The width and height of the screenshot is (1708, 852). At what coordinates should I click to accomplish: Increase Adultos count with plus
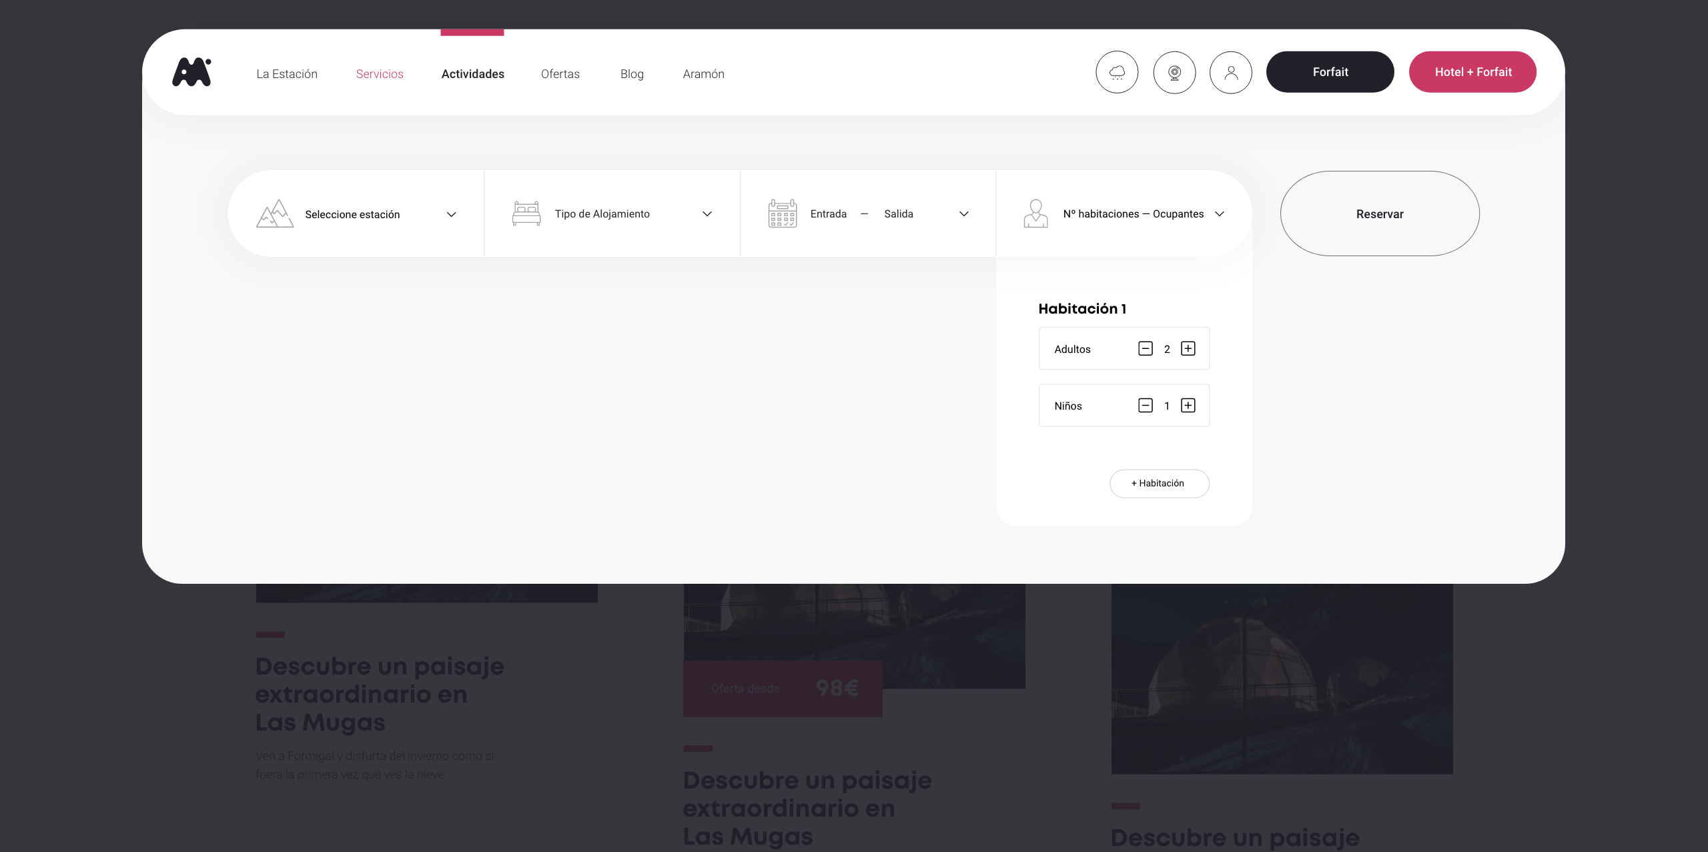(1188, 348)
